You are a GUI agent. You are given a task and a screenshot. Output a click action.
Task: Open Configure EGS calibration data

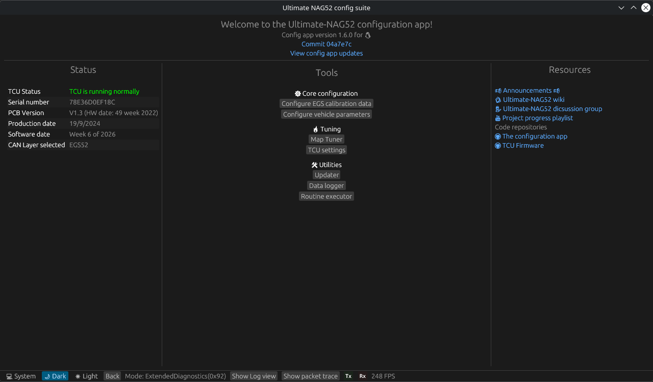point(326,104)
